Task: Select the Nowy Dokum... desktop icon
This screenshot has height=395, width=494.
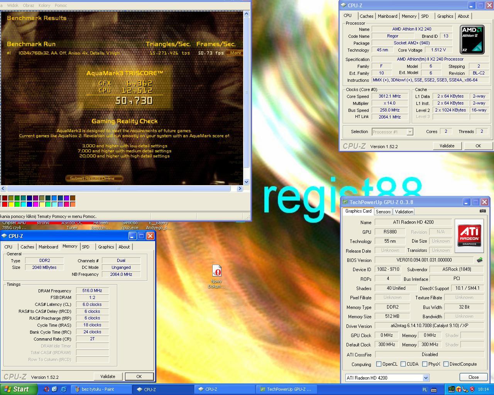Action: point(217,276)
